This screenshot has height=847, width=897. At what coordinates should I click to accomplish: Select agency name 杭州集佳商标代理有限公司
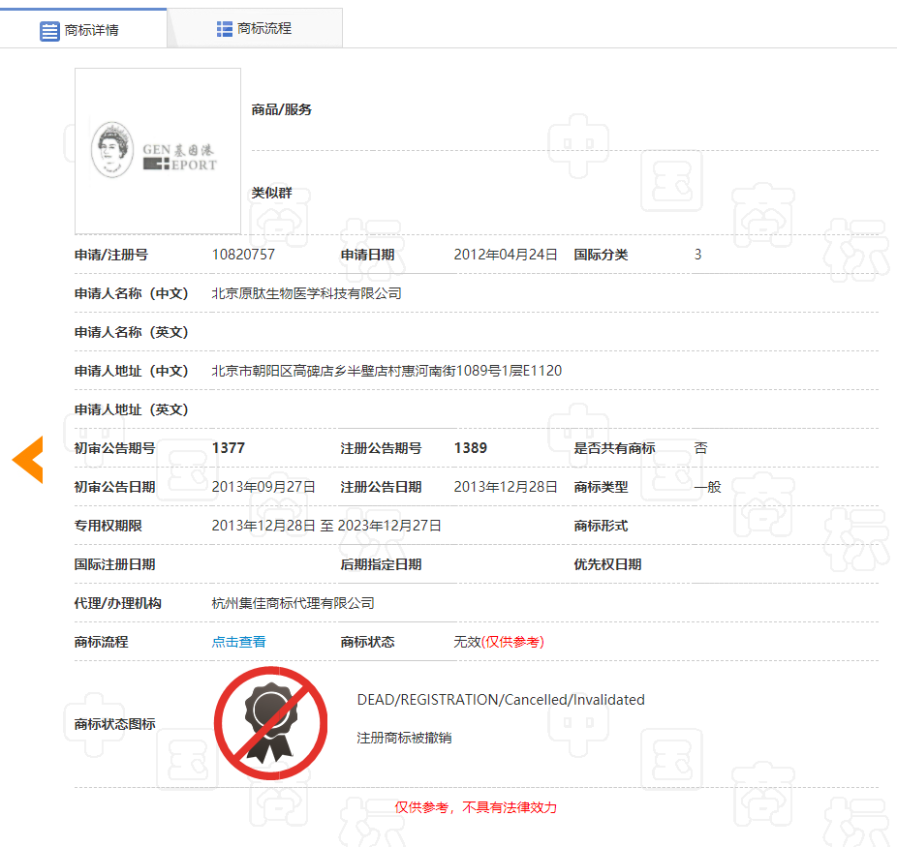pyautogui.click(x=293, y=603)
